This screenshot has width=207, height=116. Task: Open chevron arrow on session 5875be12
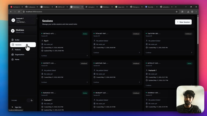[x=87, y=56]
